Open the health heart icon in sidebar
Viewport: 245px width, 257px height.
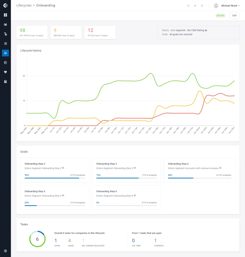pos(6,72)
